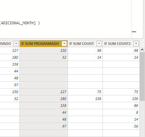Click cell 75 in the IF SUM COUNT column
Viewport: 145px width, 137px height.
85,92
